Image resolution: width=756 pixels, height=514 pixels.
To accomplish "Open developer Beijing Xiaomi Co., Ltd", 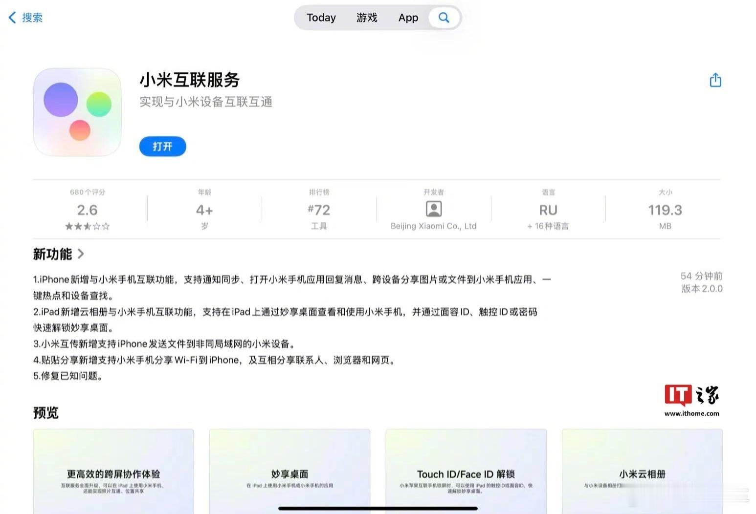I will [434, 226].
